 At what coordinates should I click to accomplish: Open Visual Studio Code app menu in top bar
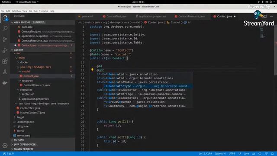[27, 2]
